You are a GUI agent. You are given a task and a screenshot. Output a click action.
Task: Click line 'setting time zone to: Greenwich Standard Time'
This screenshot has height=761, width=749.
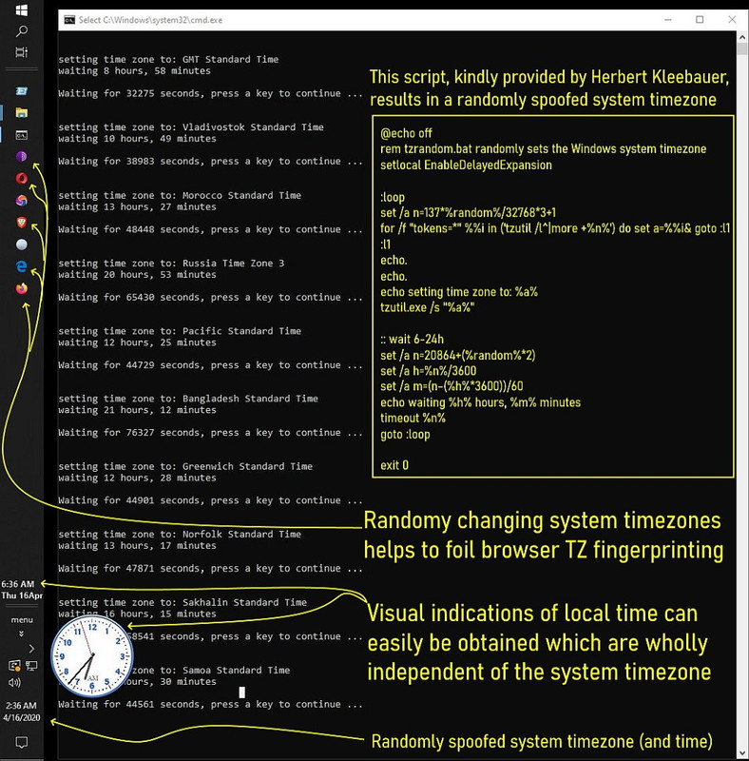(185, 466)
